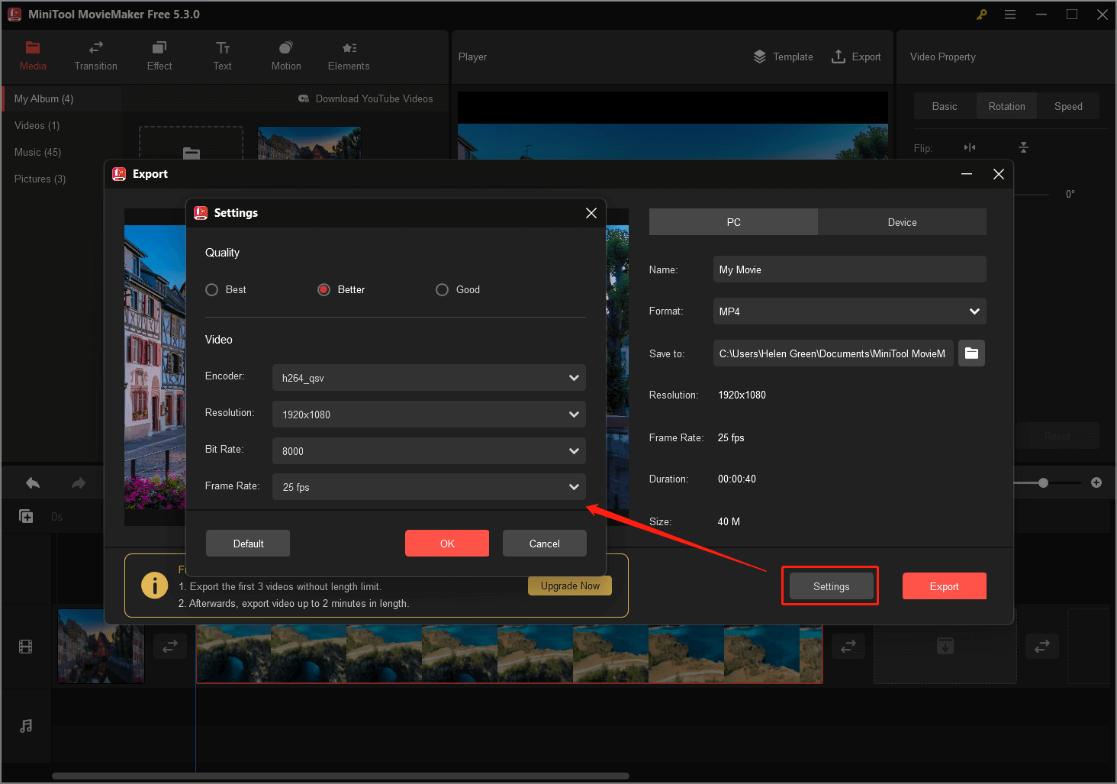The image size is (1117, 784).
Task: Select the Better quality radio button
Action: click(324, 290)
